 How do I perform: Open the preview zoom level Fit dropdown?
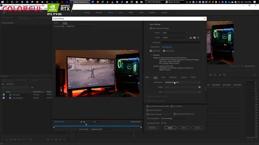(98, 122)
